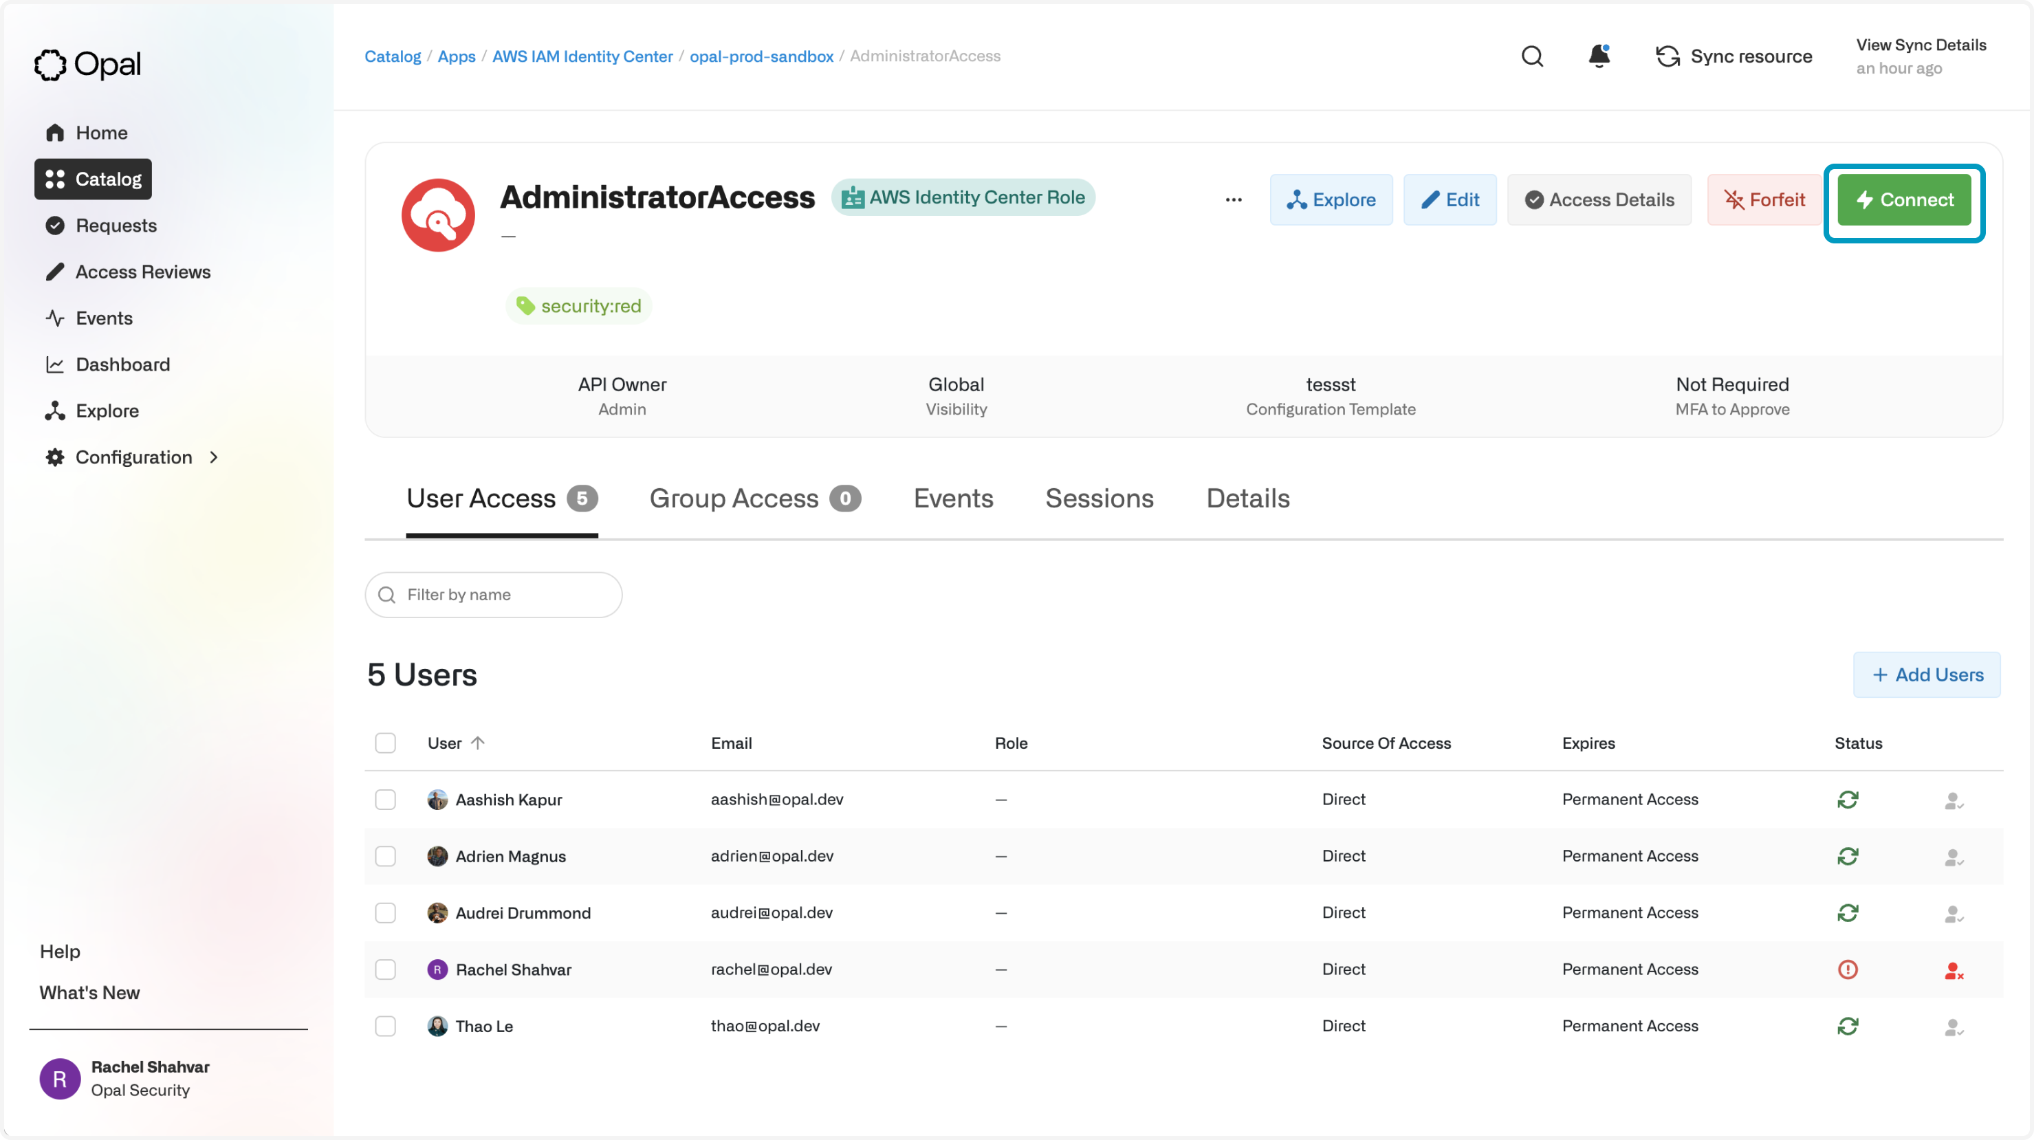Viewport: 2034px width, 1140px height.
Task: Click the tessst configuration template
Action: point(1331,384)
